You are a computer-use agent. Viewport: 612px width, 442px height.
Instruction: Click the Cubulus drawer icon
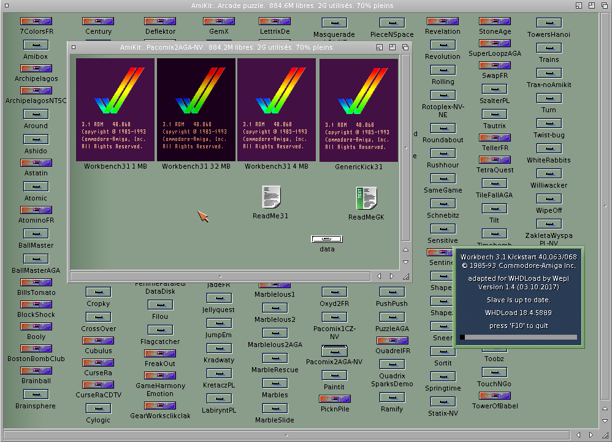pyautogui.click(x=98, y=341)
